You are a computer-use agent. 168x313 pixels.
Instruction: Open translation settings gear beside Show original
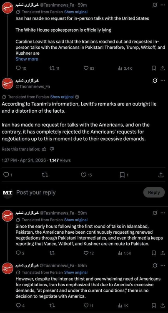click(x=77, y=97)
